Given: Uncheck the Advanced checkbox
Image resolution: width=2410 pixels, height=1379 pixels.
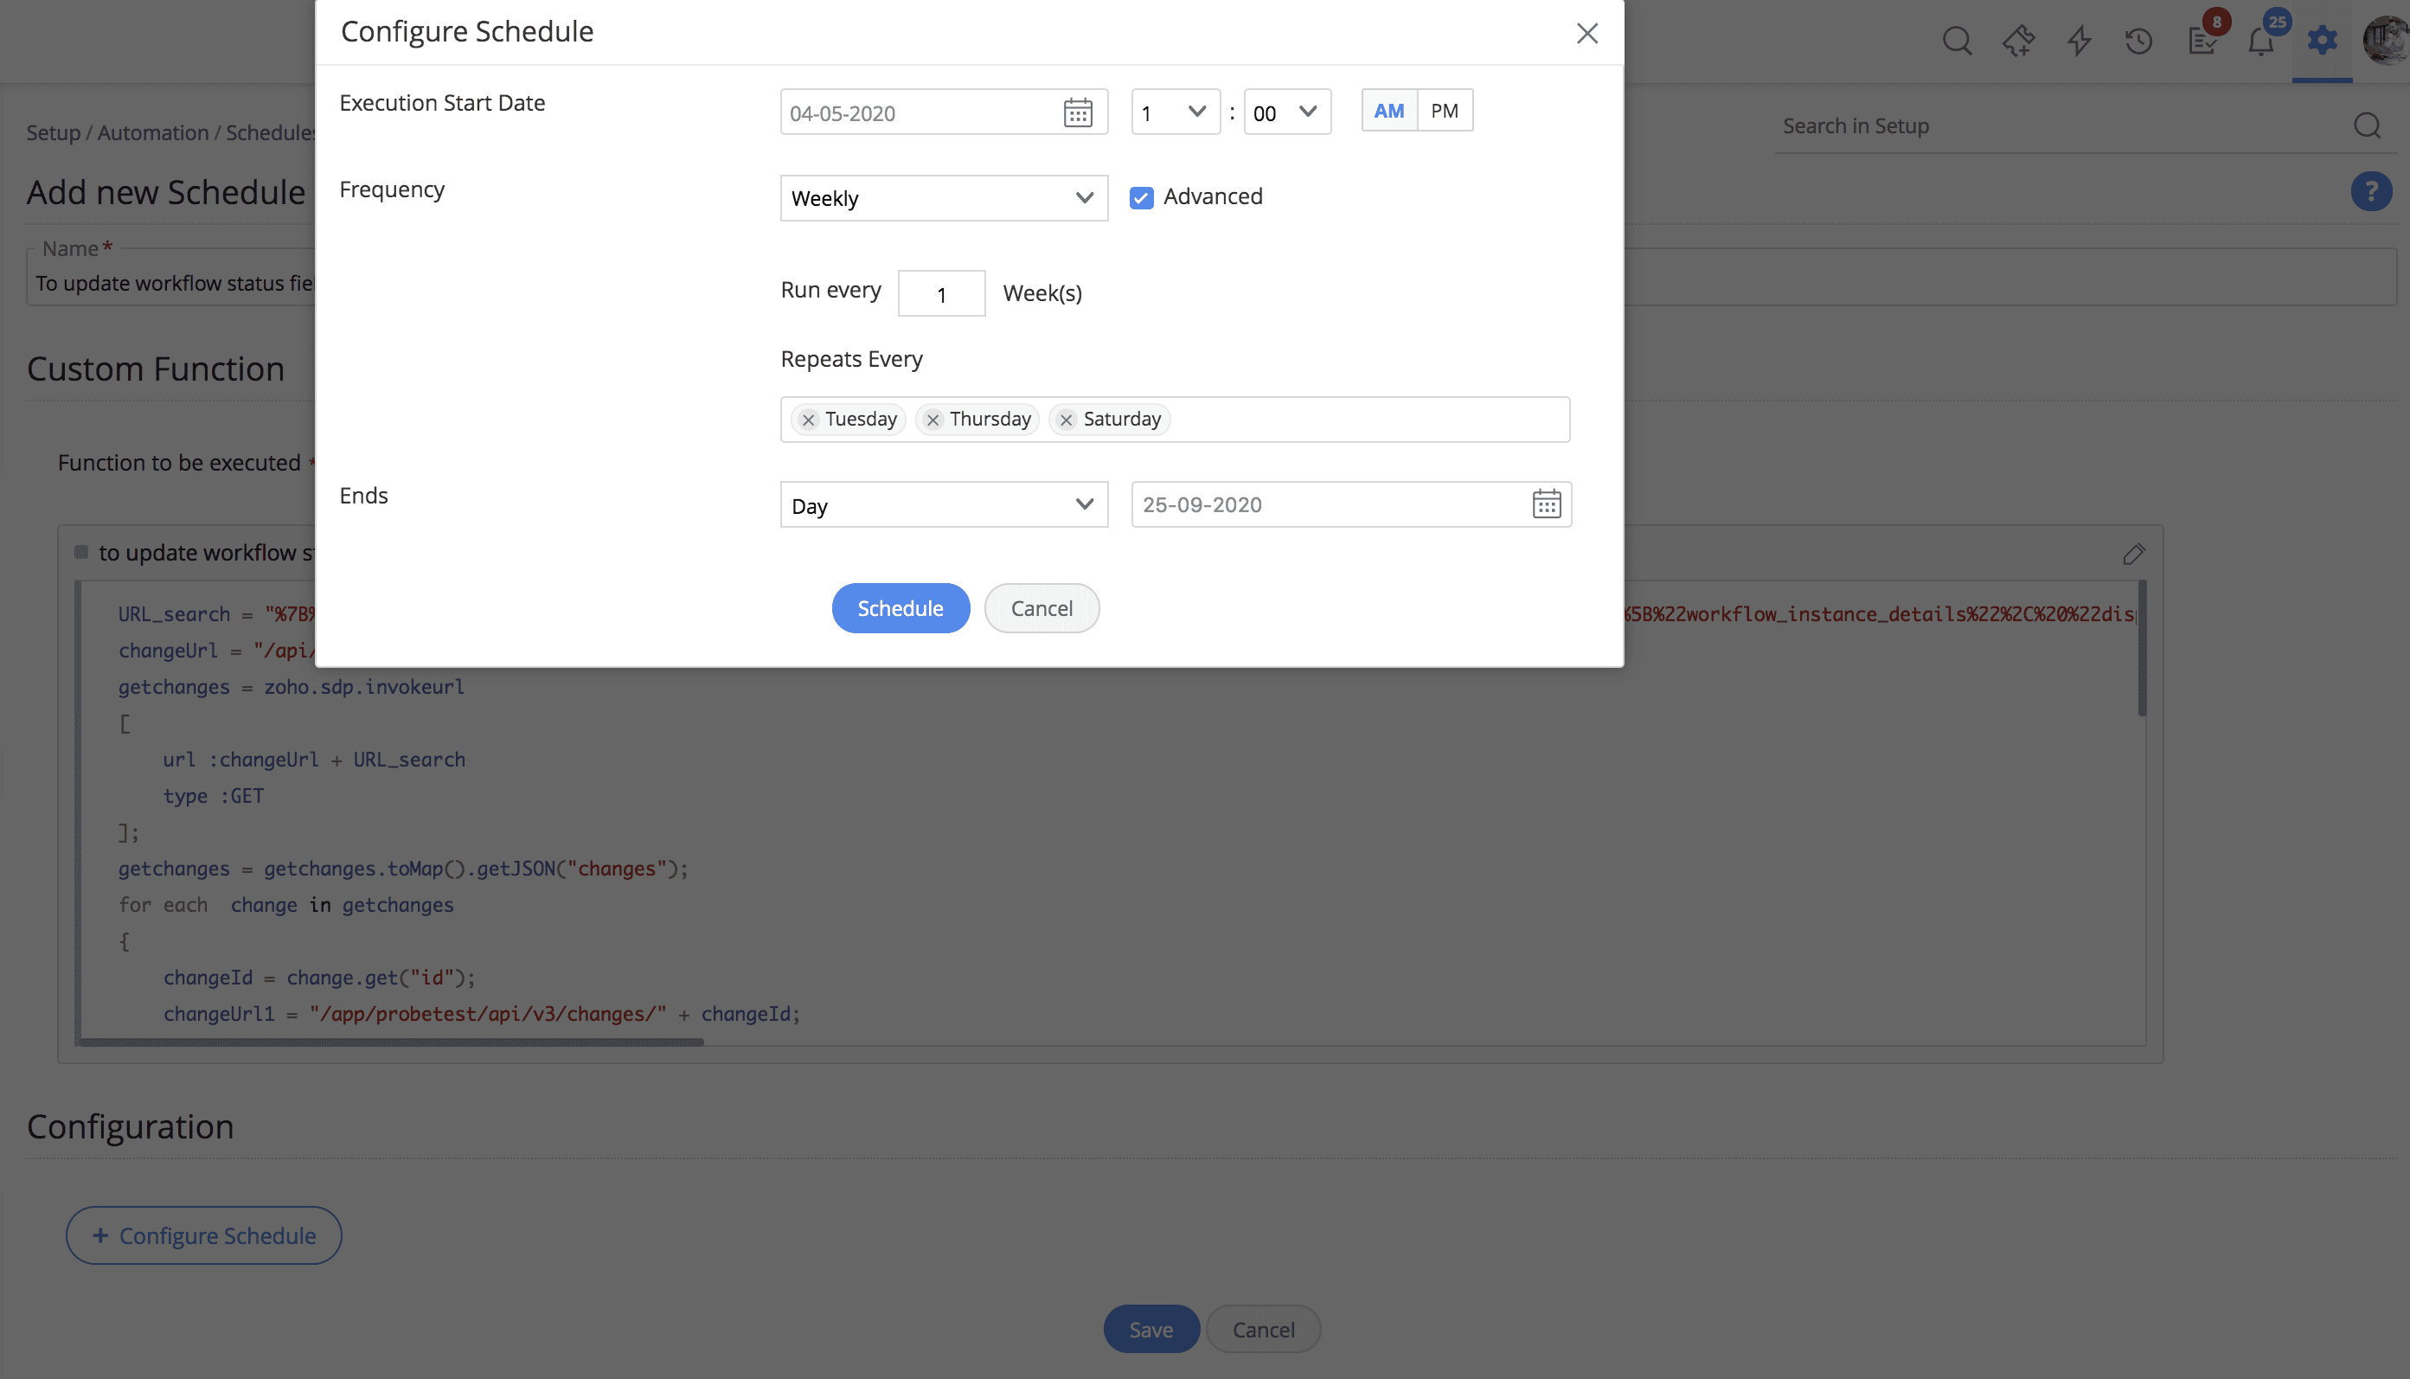Looking at the screenshot, I should [x=1141, y=197].
